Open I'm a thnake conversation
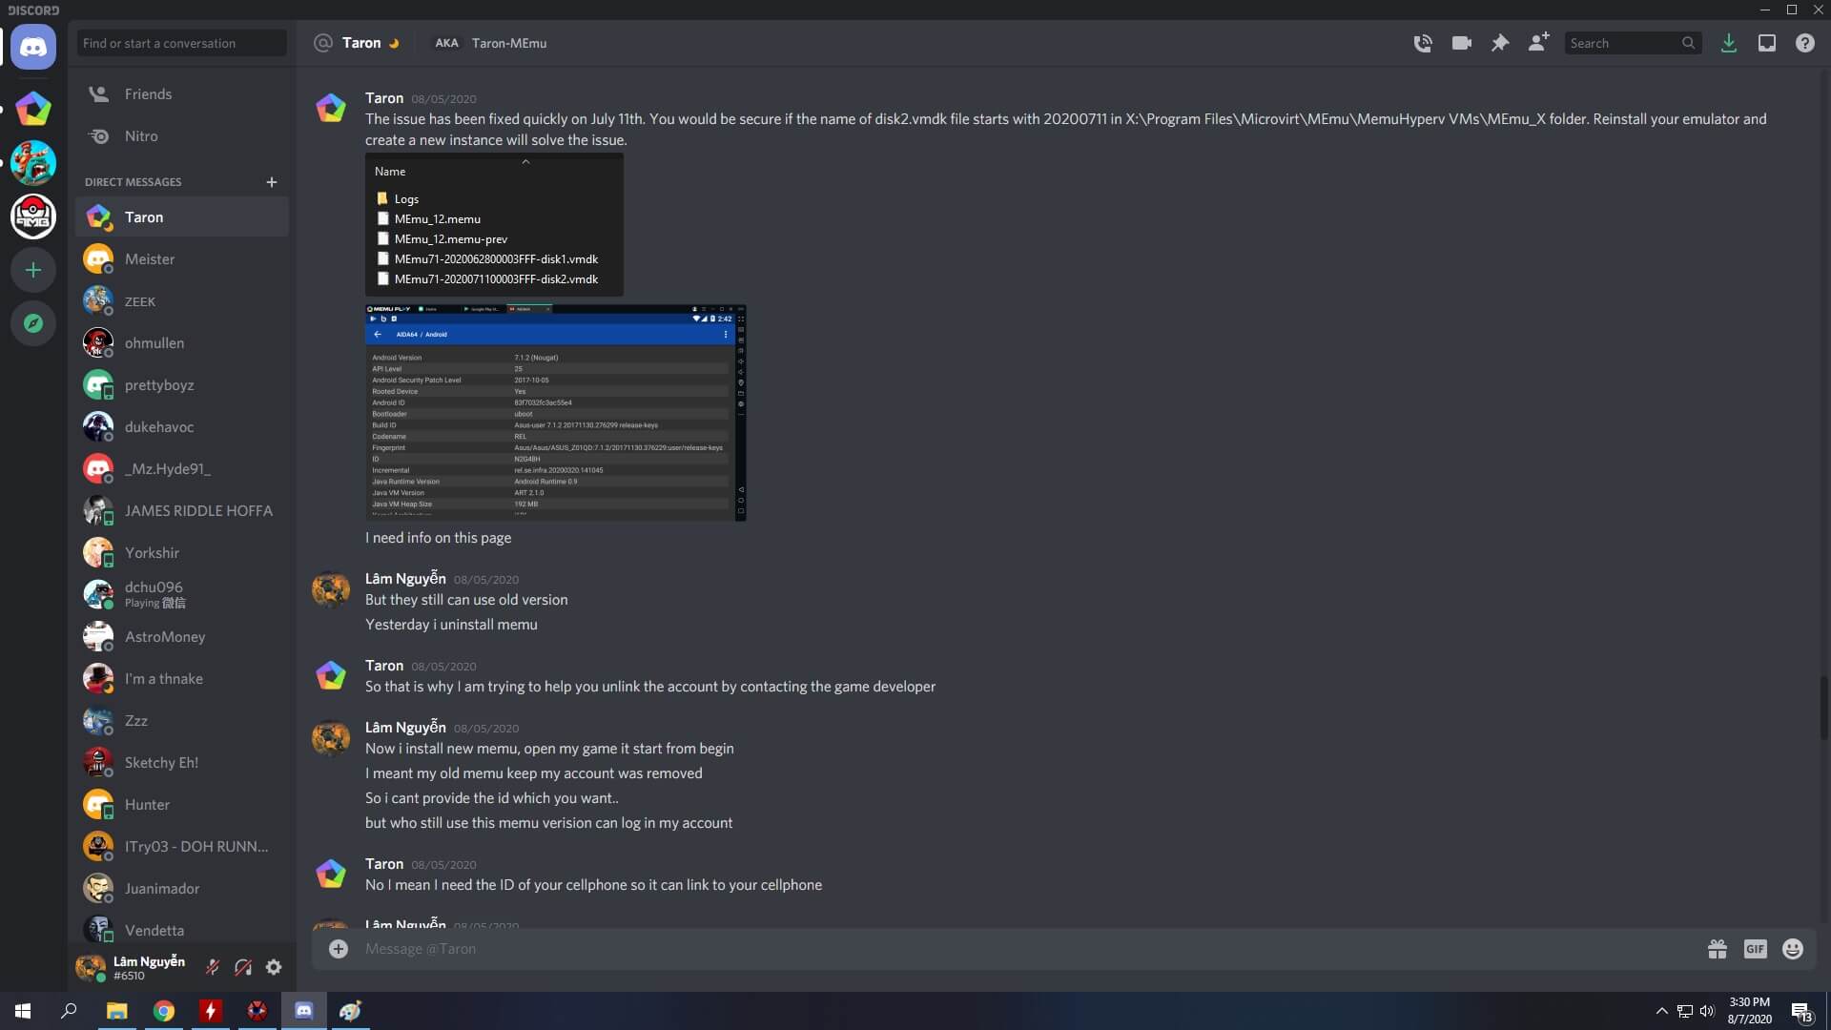 [182, 679]
